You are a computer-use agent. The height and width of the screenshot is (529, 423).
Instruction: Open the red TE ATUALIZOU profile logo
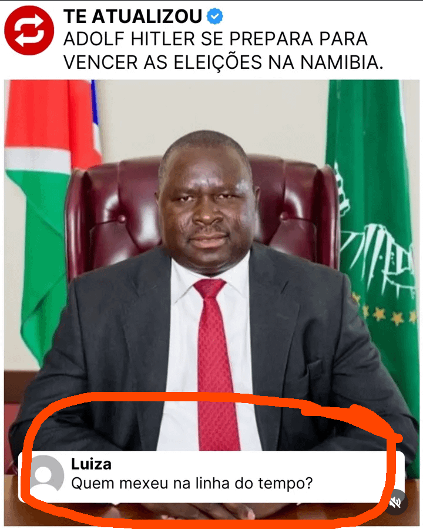[x=29, y=31]
